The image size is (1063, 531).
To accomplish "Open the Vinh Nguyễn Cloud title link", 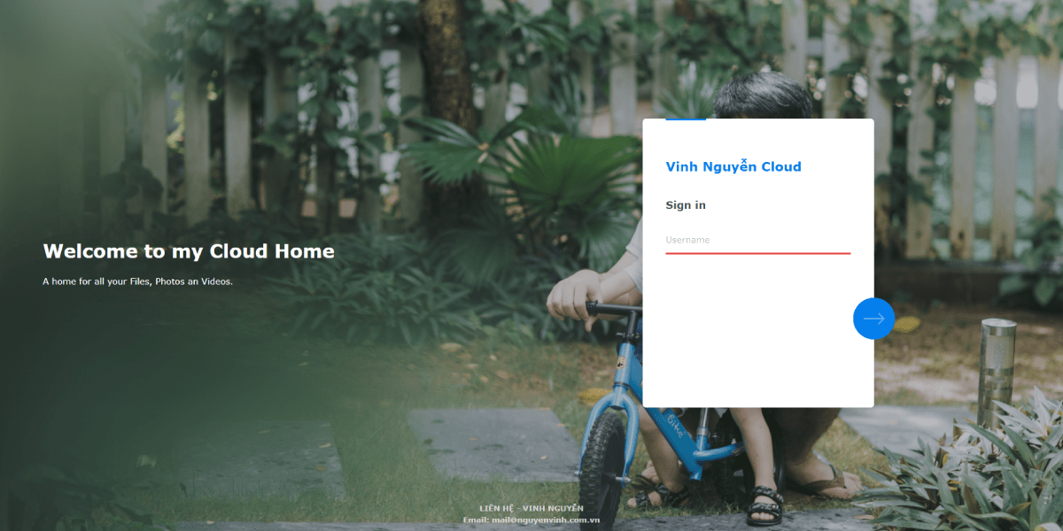I will (733, 166).
